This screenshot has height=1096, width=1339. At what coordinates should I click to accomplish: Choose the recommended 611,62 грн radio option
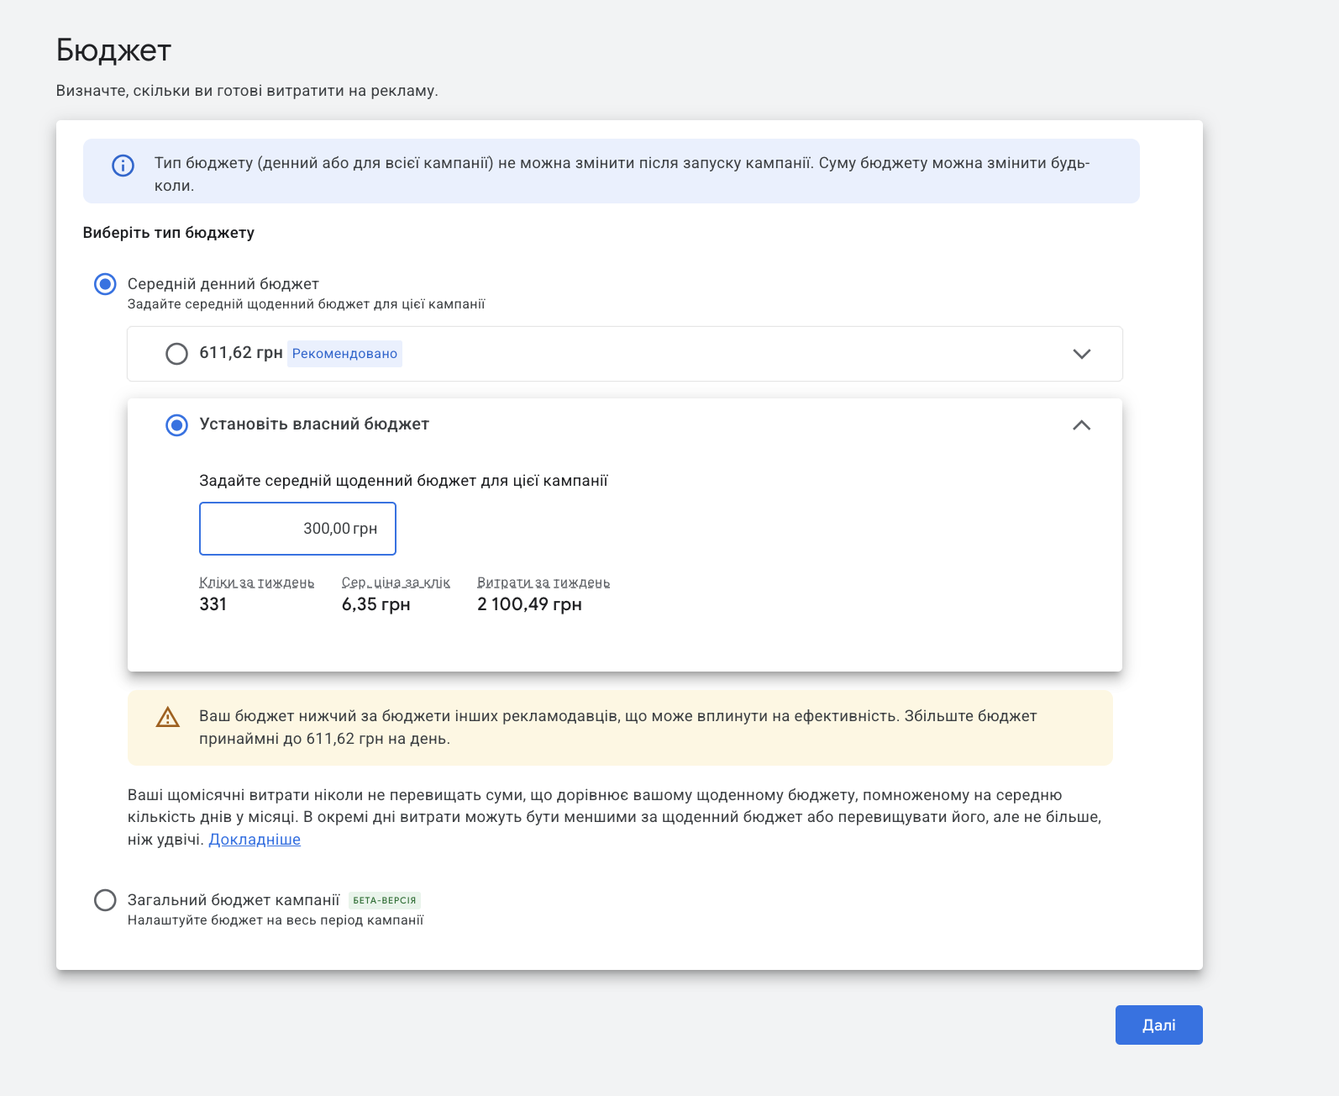pos(176,354)
